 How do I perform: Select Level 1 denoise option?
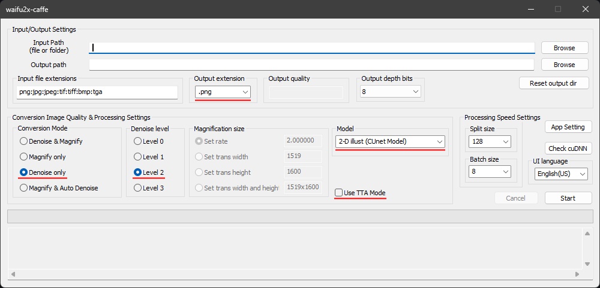click(x=138, y=157)
